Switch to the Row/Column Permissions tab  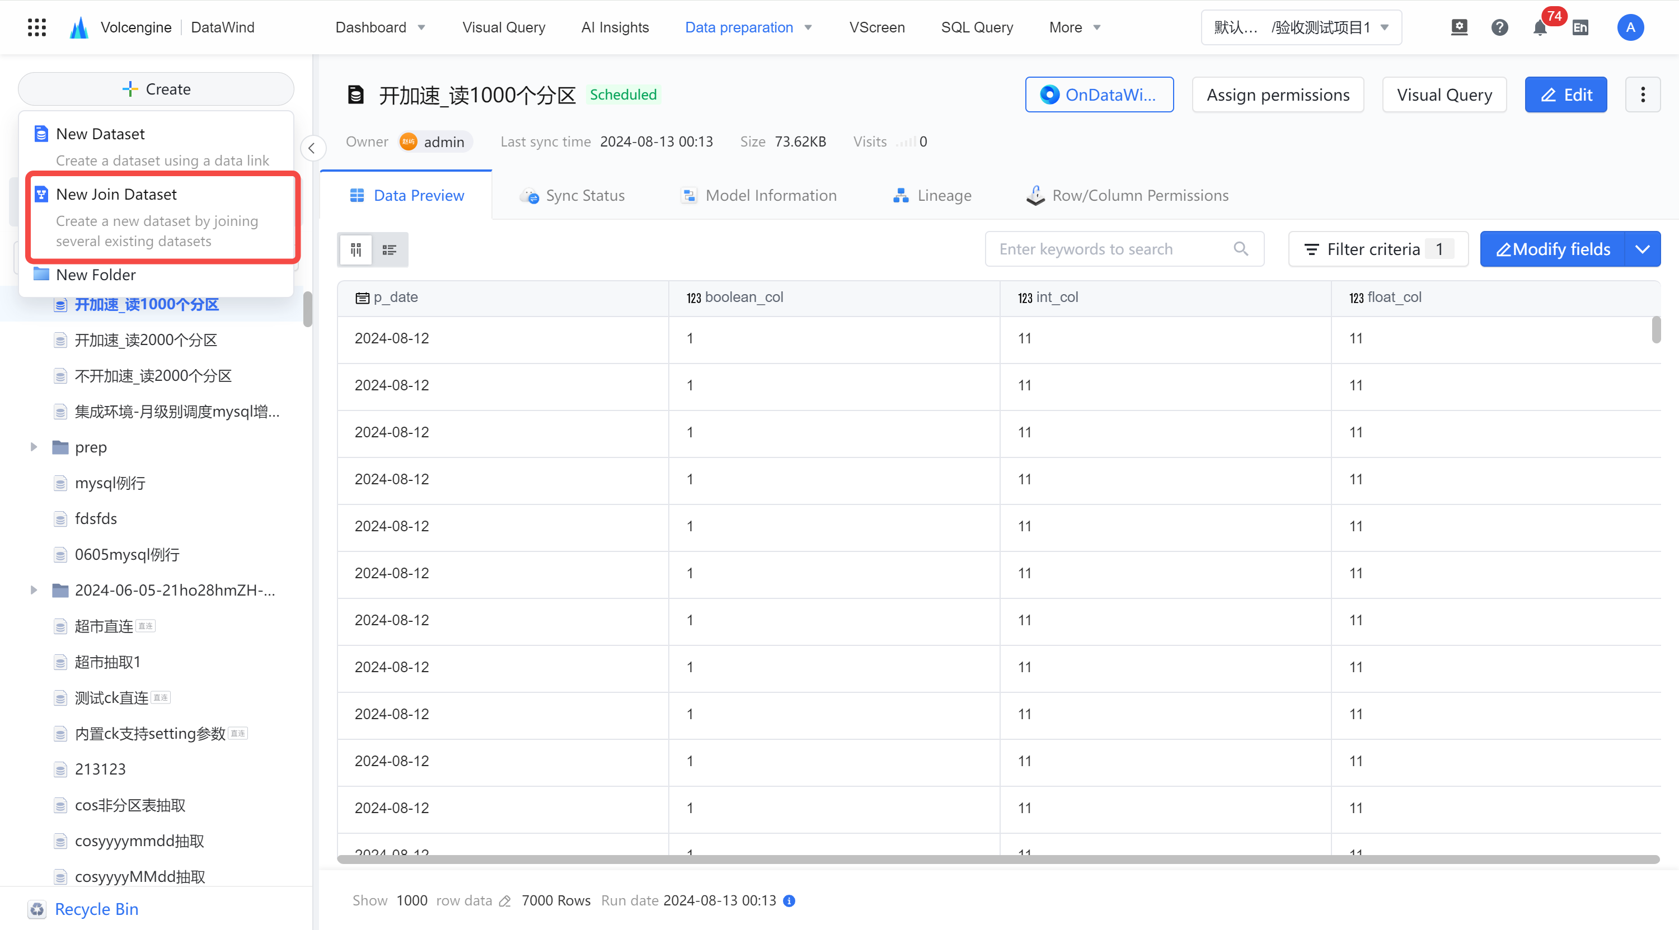click(x=1127, y=195)
